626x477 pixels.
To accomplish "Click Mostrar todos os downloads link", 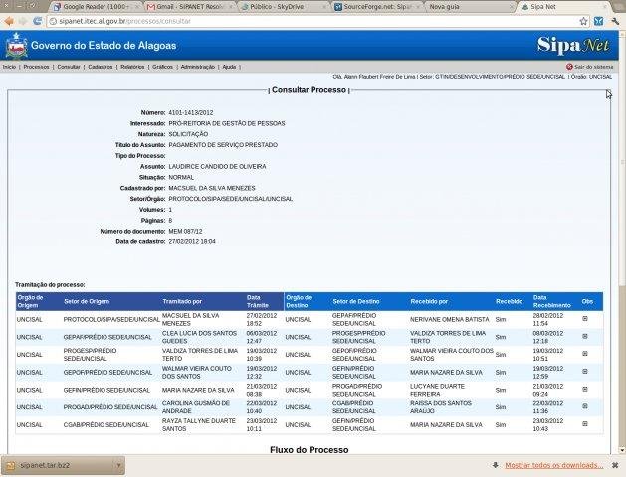I will tap(553, 465).
